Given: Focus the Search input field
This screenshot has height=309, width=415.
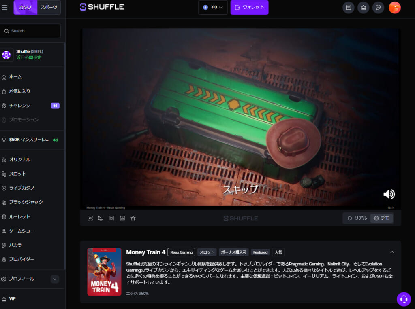Looking at the screenshot, I should click(x=30, y=31).
